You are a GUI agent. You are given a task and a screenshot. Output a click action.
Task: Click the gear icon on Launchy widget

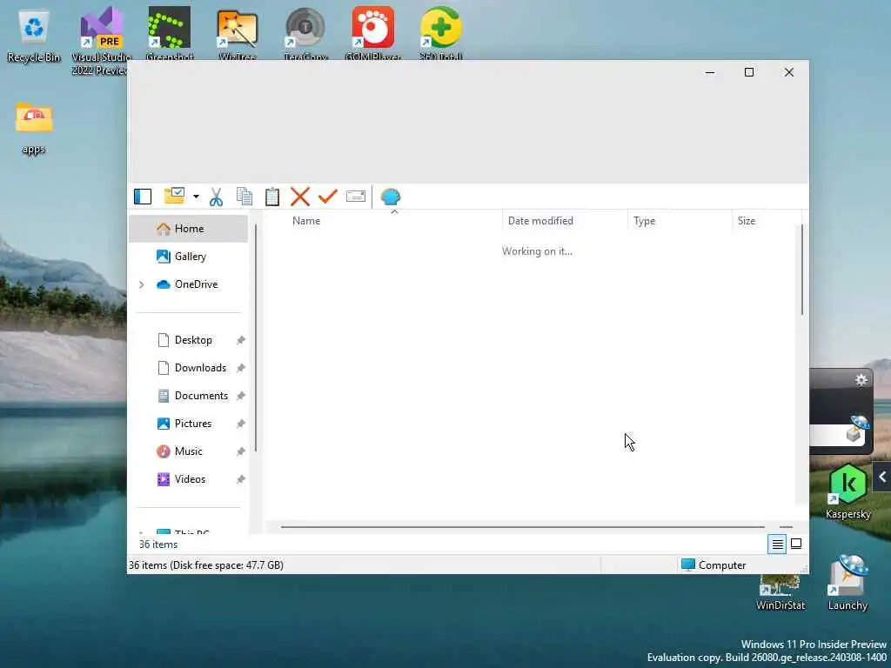[861, 379]
